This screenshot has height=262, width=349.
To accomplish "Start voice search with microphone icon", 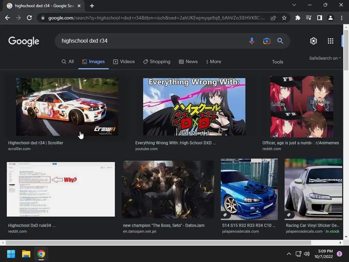I will click(252, 41).
